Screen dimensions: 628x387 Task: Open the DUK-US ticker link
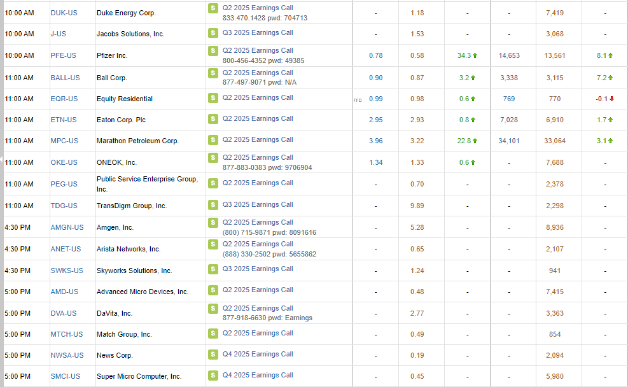coord(64,13)
